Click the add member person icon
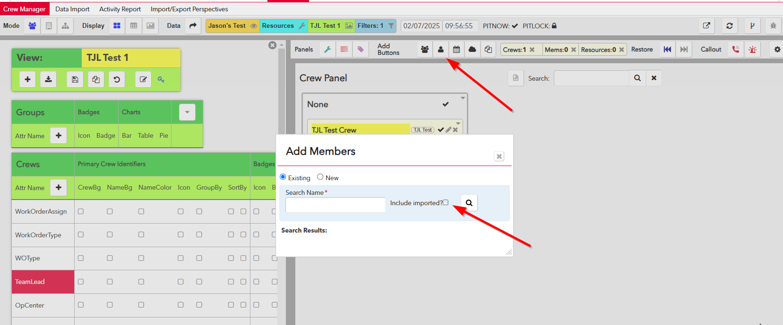The image size is (783, 325). coord(440,50)
